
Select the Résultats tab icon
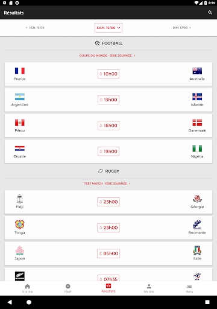[x=108, y=286]
